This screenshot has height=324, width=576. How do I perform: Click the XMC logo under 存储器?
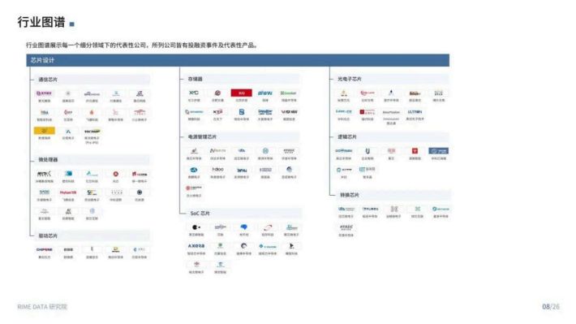194,93
